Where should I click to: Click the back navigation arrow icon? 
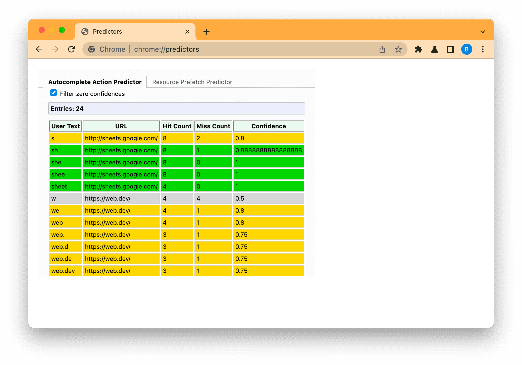pyautogui.click(x=40, y=49)
